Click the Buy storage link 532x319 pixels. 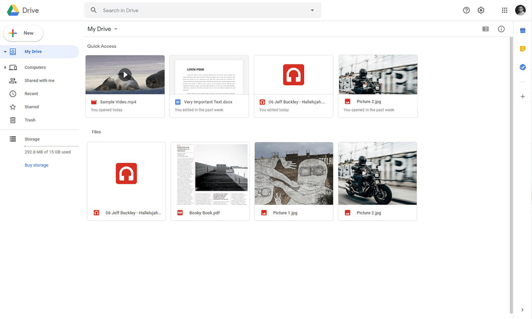pos(36,165)
